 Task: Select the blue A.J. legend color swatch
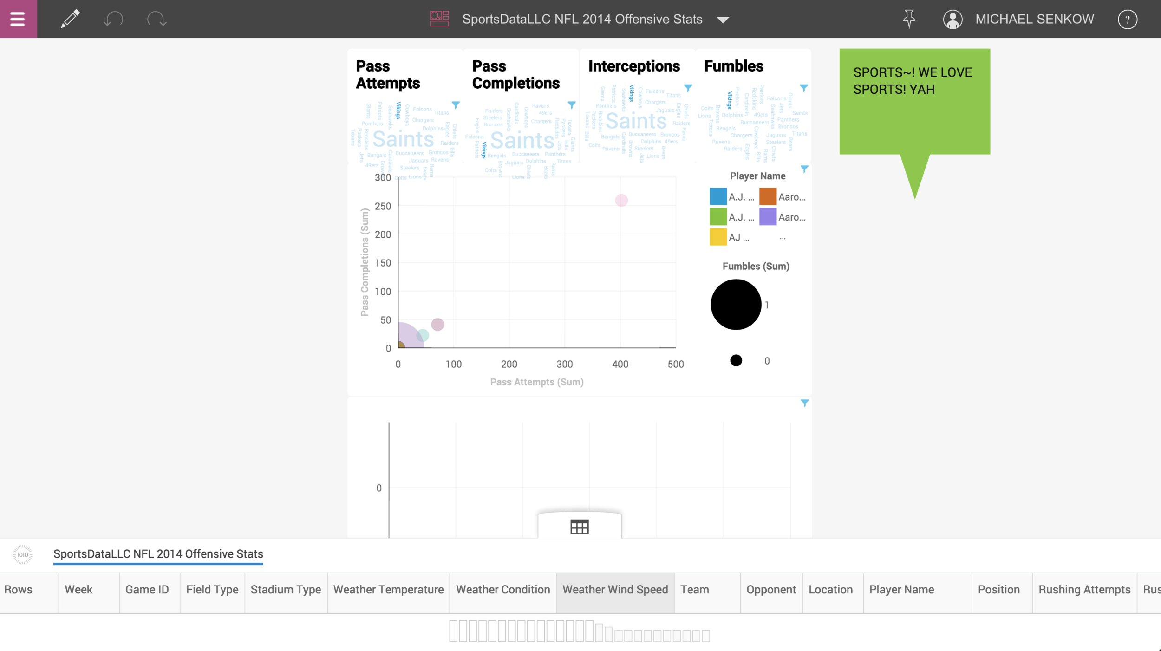point(717,196)
